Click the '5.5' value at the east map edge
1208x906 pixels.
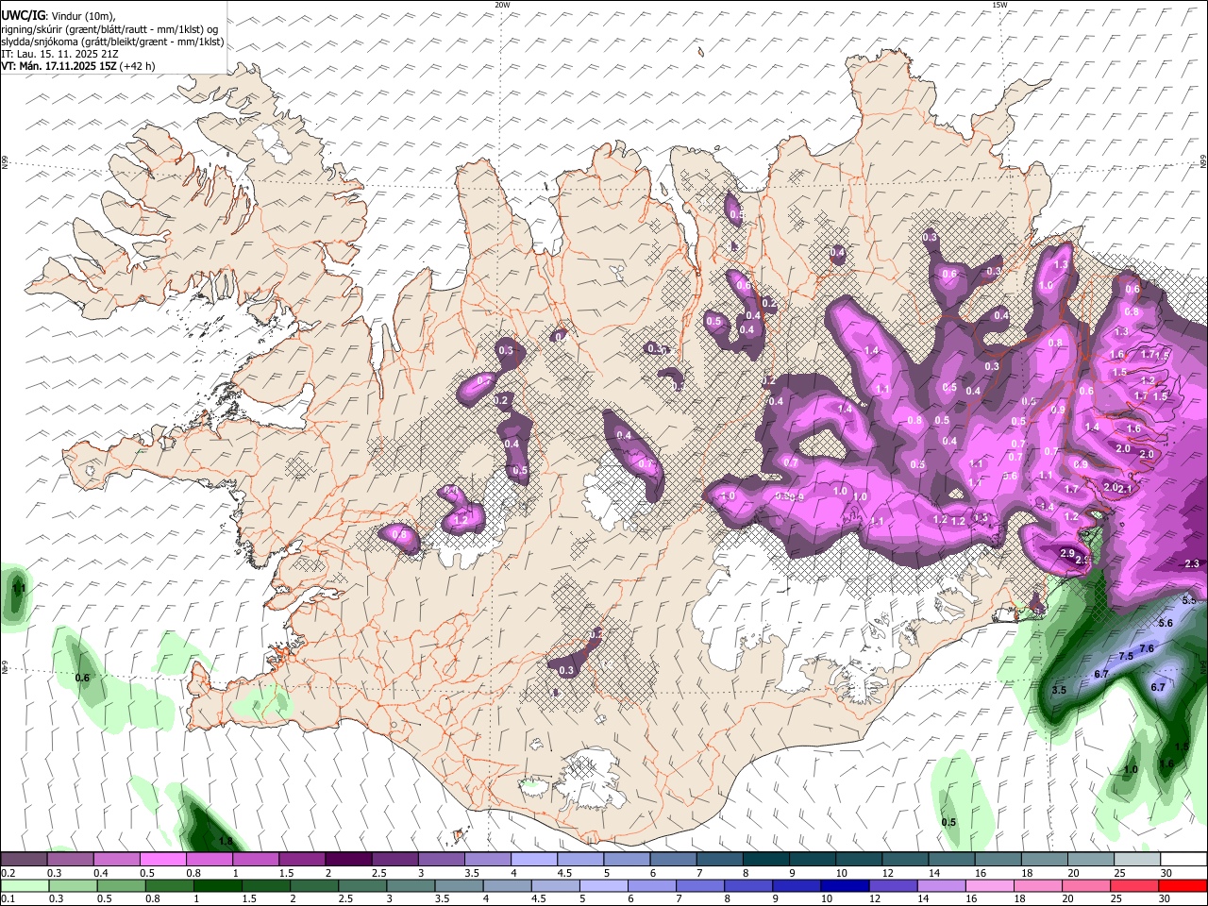pyautogui.click(x=1189, y=600)
